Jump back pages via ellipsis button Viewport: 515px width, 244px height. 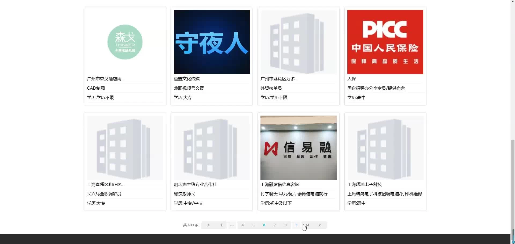[232, 225]
